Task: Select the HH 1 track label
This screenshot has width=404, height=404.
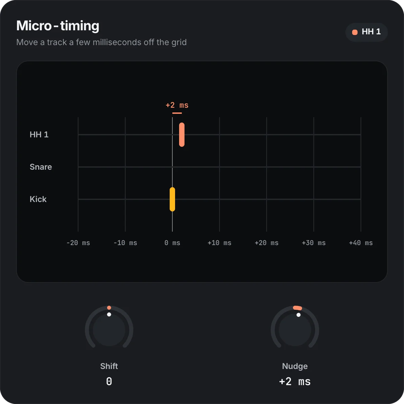Action: point(39,135)
